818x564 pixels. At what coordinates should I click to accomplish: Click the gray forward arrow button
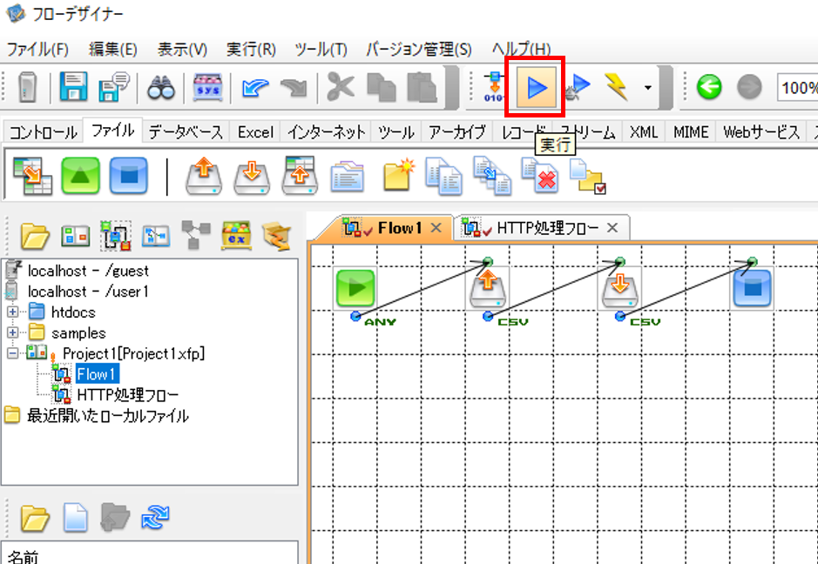749,87
